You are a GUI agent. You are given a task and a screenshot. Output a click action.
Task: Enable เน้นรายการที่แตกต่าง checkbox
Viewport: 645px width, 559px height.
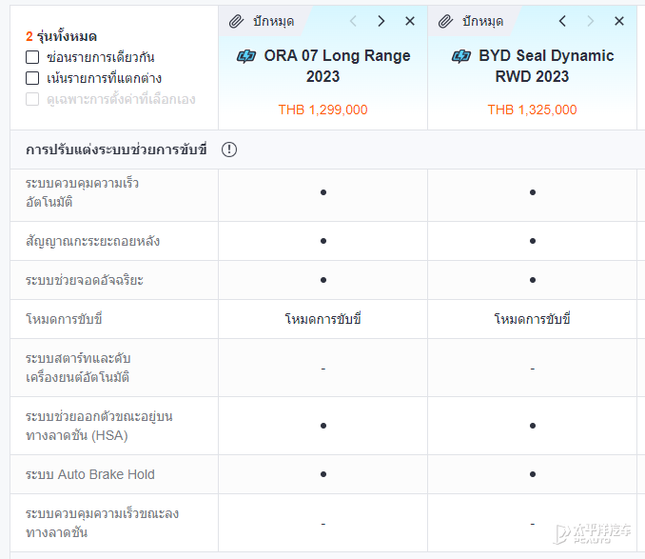(32, 78)
